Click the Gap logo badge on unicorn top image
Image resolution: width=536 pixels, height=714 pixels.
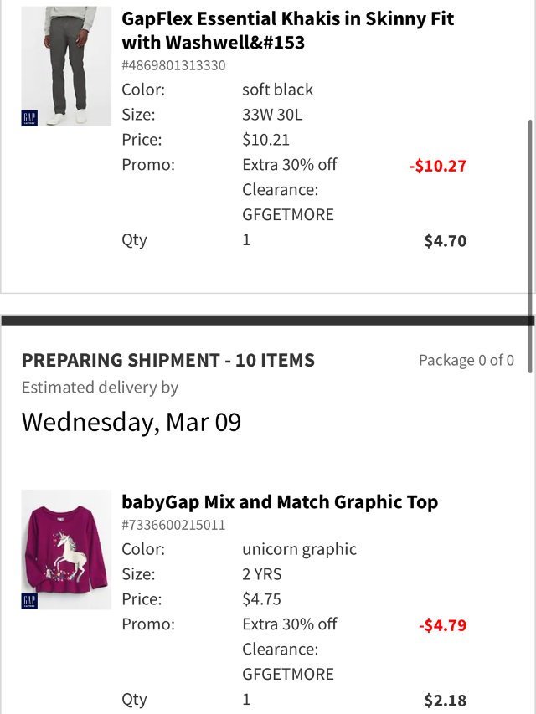(29, 601)
